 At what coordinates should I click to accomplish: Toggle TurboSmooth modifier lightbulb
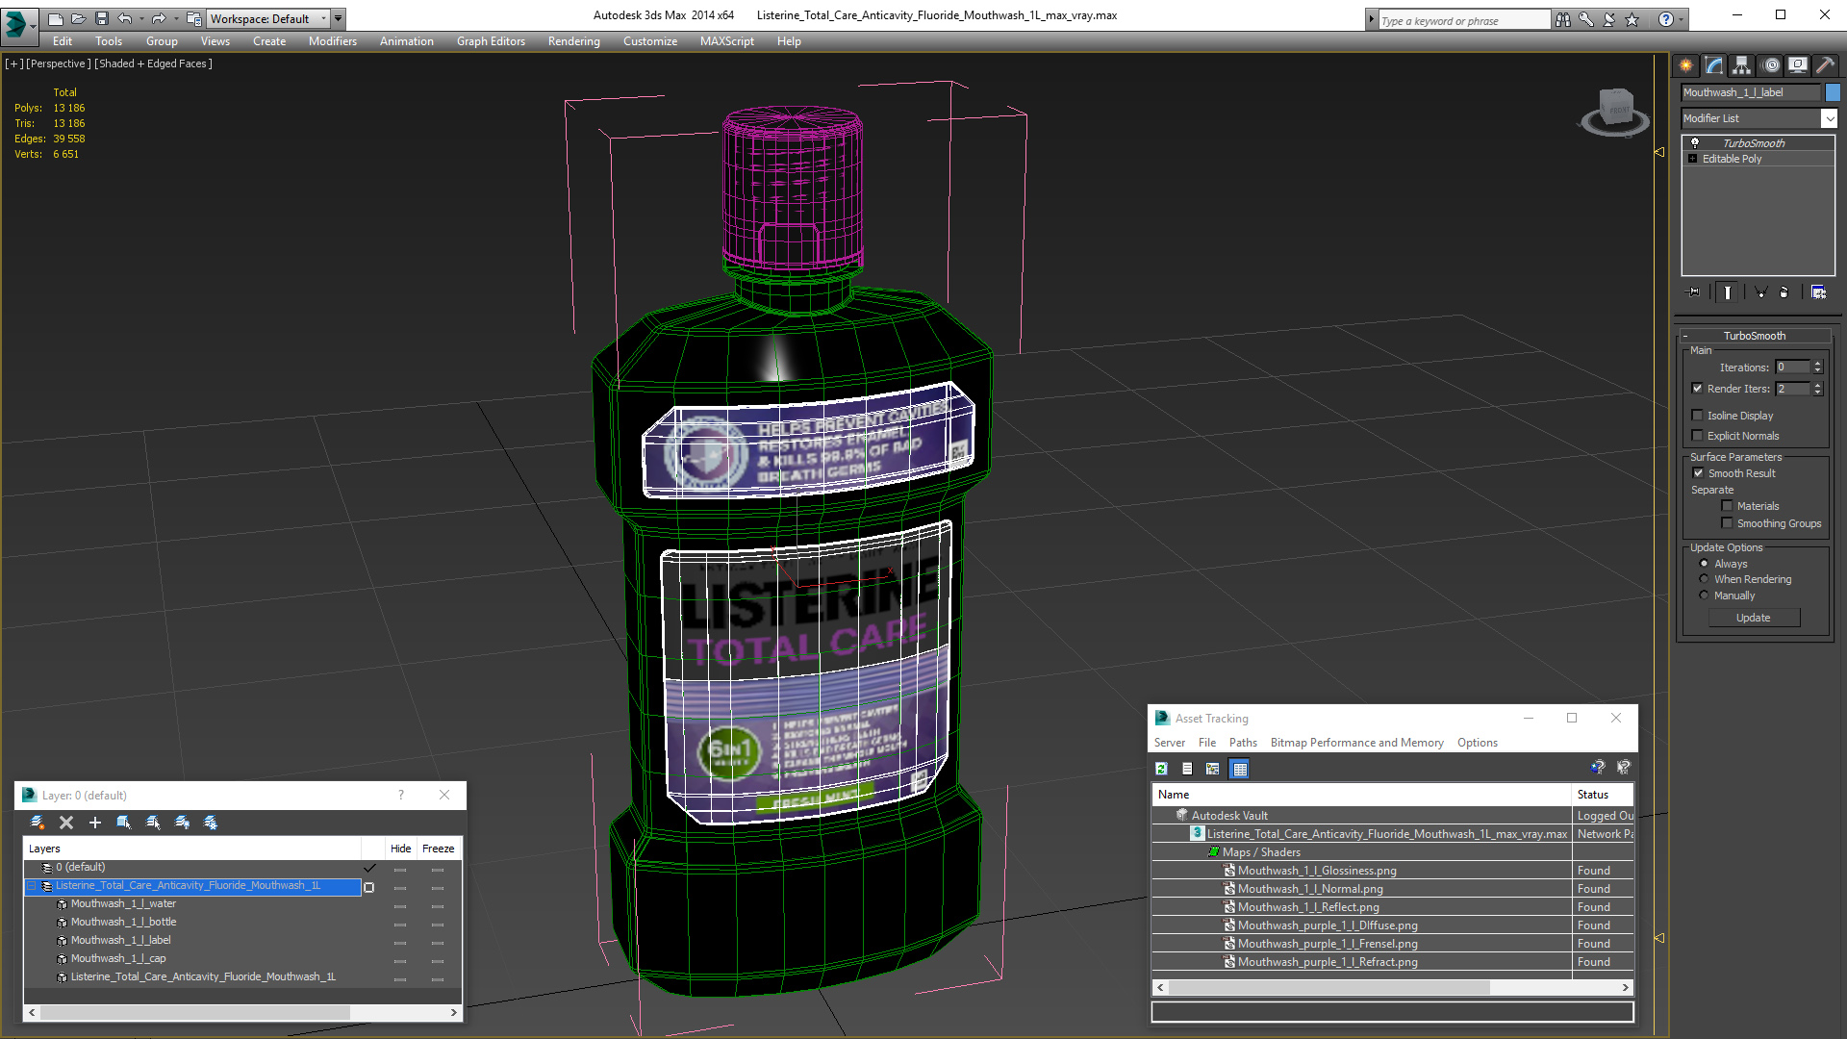click(x=1695, y=142)
